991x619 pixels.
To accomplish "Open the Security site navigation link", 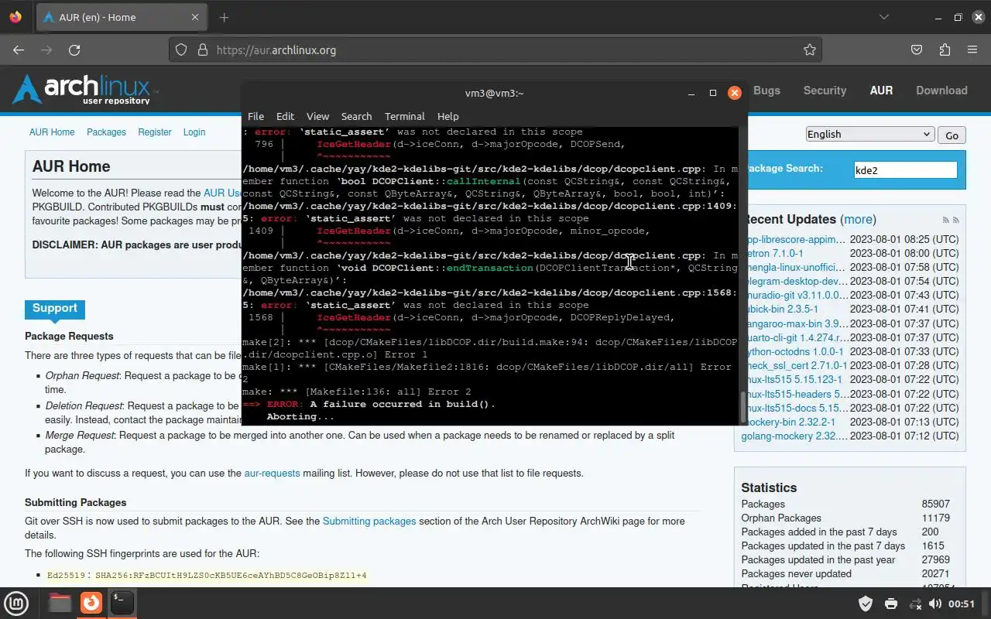I will click(x=825, y=91).
